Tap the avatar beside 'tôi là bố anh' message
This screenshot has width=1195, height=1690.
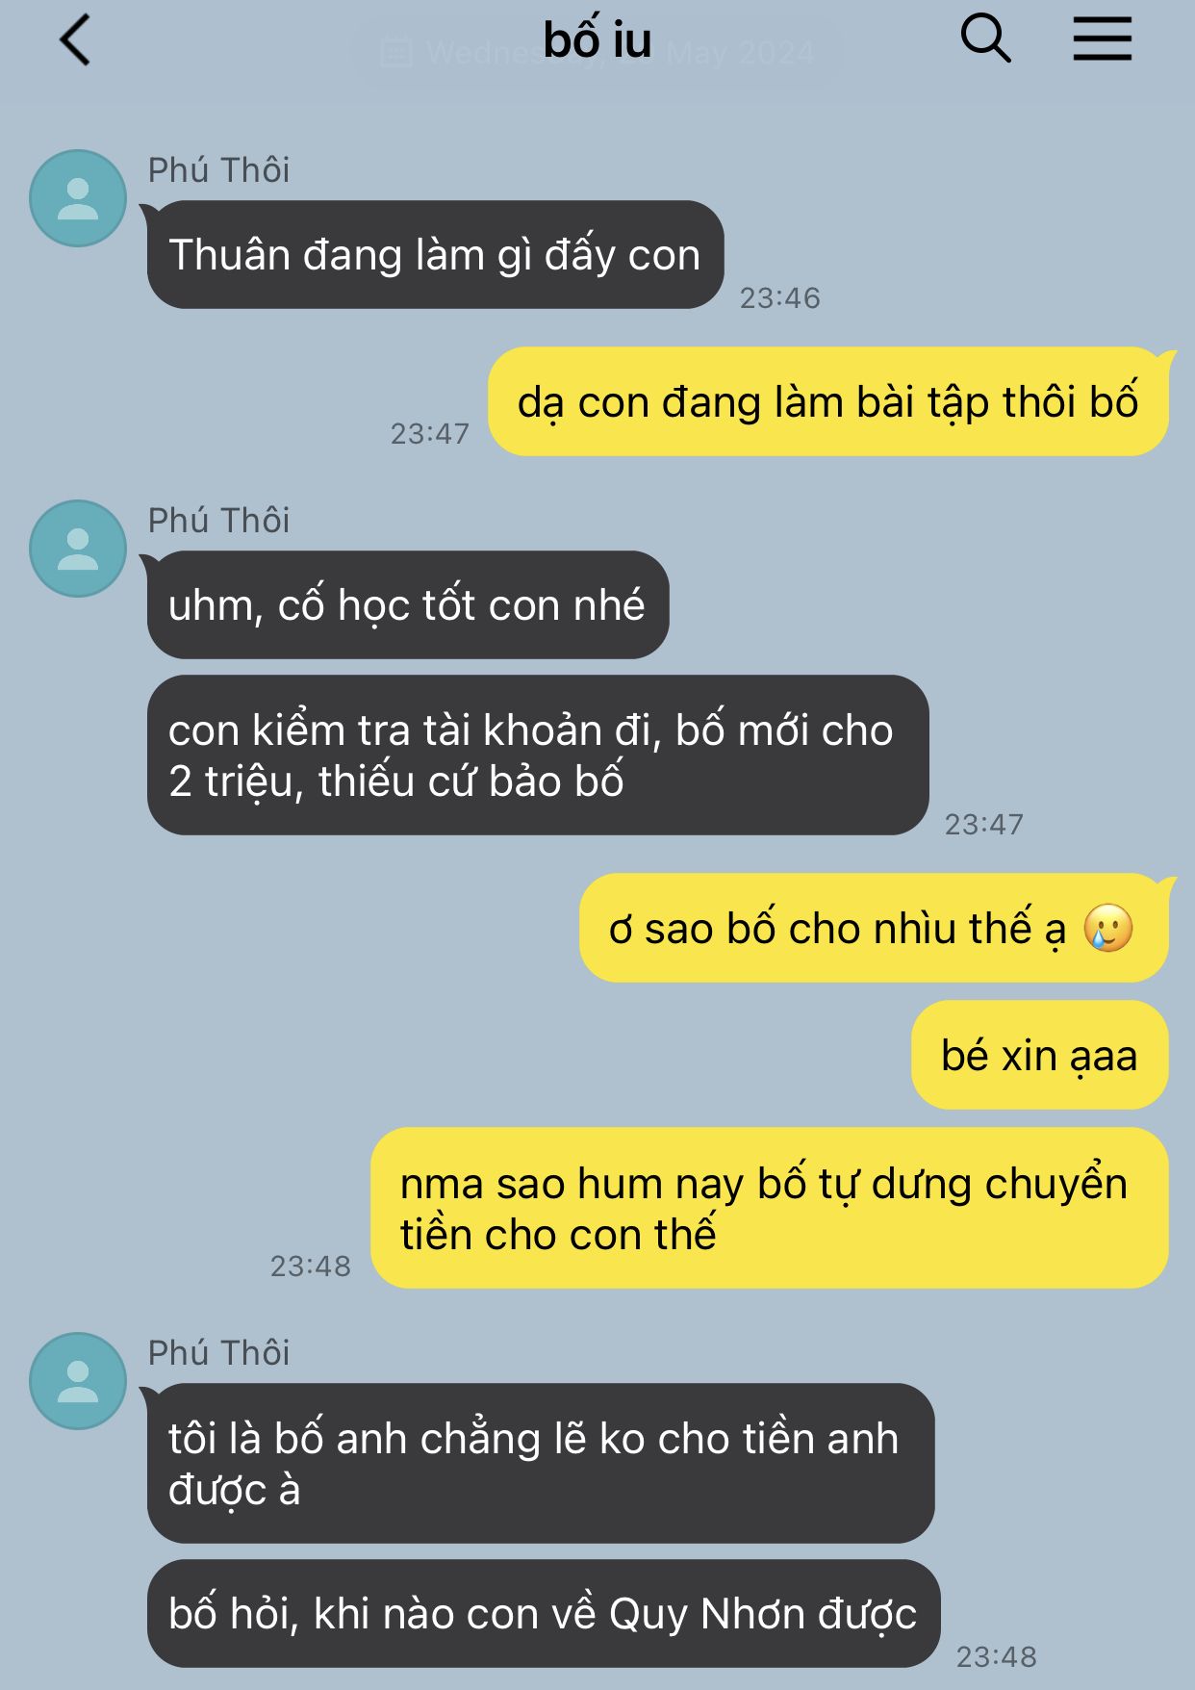pos(78,1381)
